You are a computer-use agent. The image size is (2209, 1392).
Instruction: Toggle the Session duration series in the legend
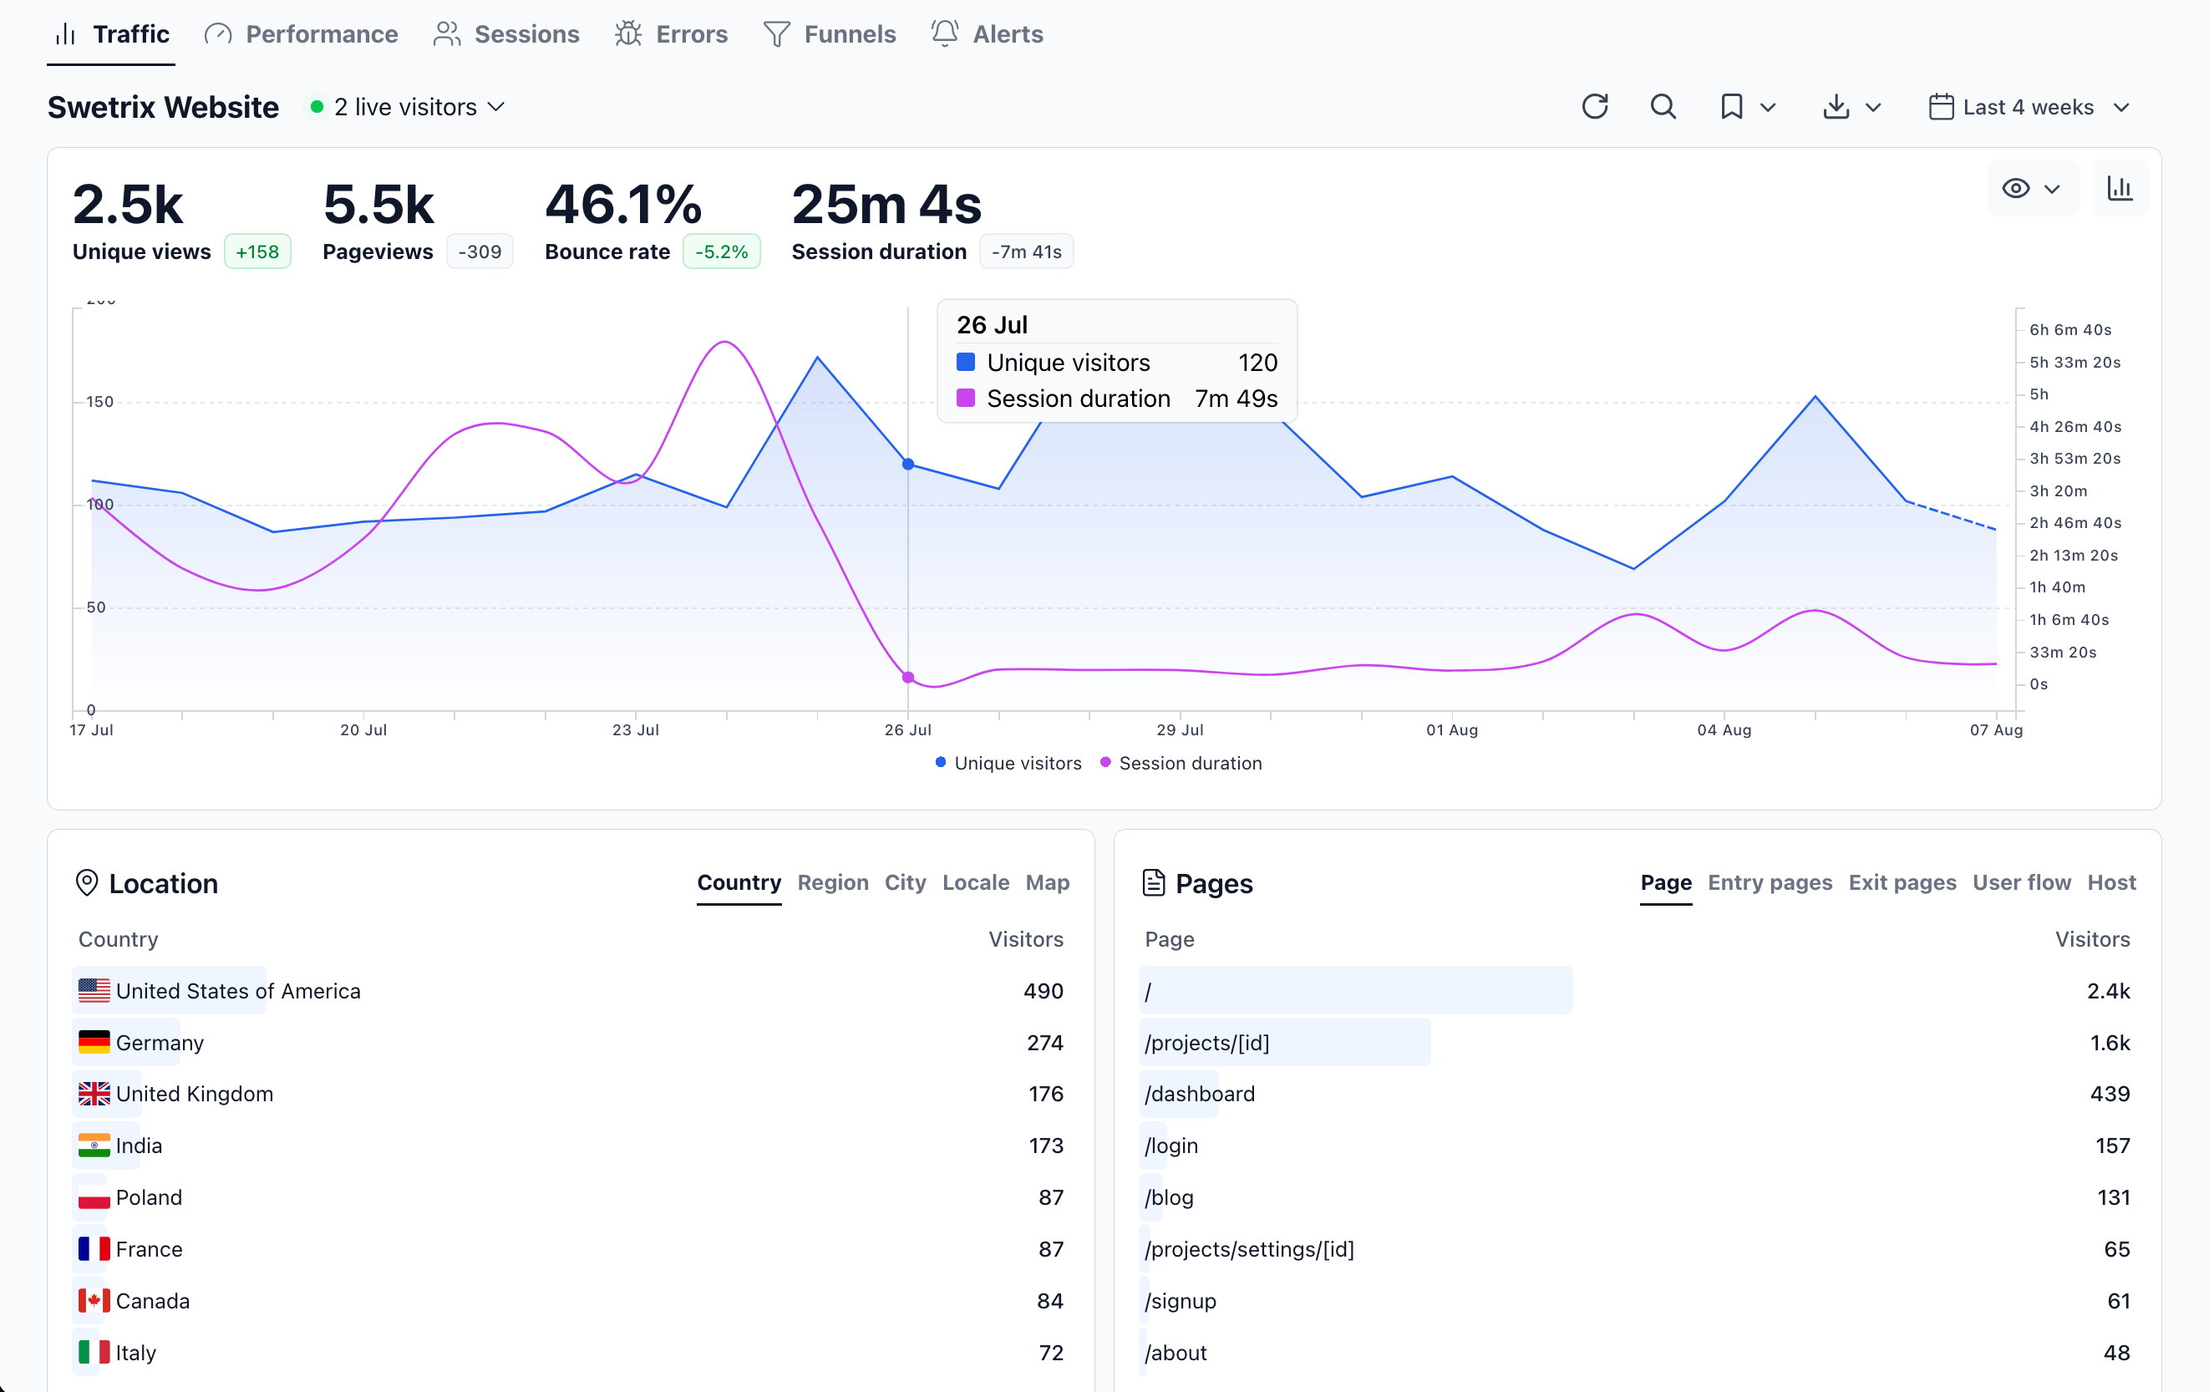(x=1181, y=763)
